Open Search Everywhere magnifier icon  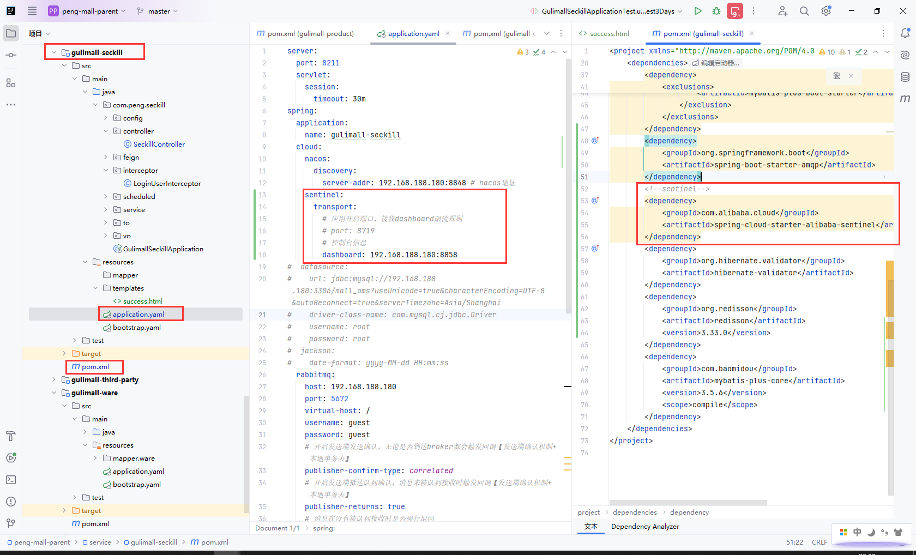click(x=804, y=11)
